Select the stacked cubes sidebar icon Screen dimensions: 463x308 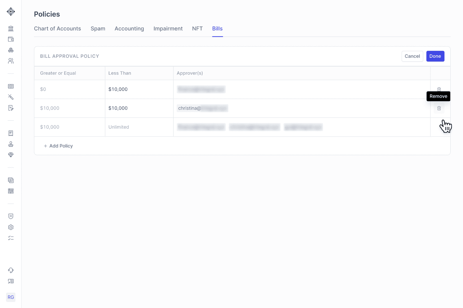[x=11, y=50]
